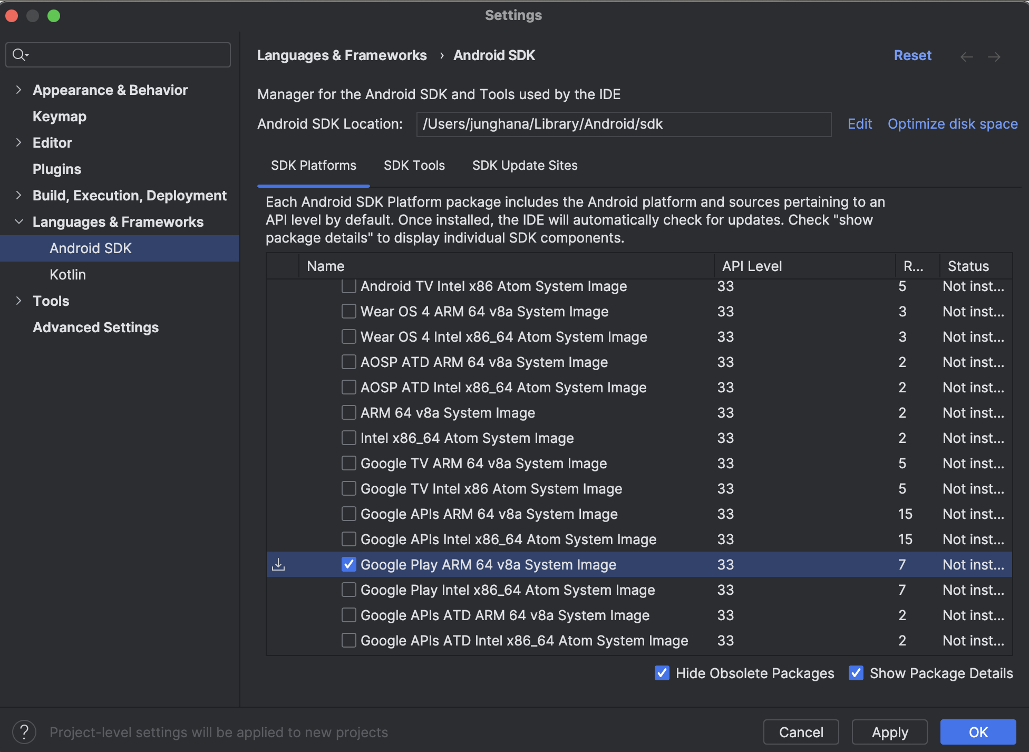This screenshot has height=752, width=1029.
Task: Expand the Editor section
Action: tap(18, 143)
